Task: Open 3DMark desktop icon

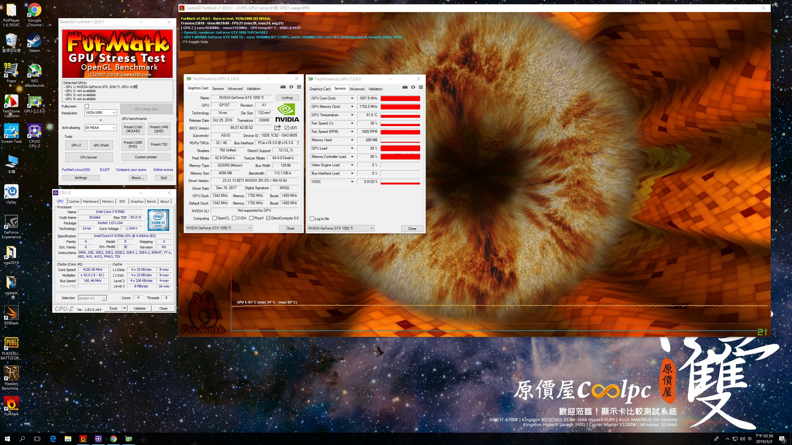Action: [x=11, y=316]
